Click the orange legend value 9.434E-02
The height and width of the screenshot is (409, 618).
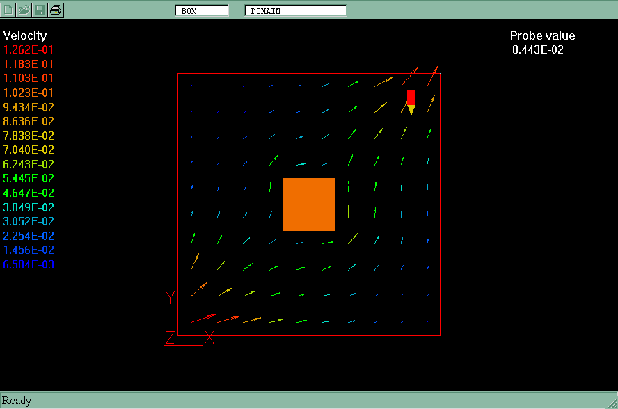tap(29, 107)
